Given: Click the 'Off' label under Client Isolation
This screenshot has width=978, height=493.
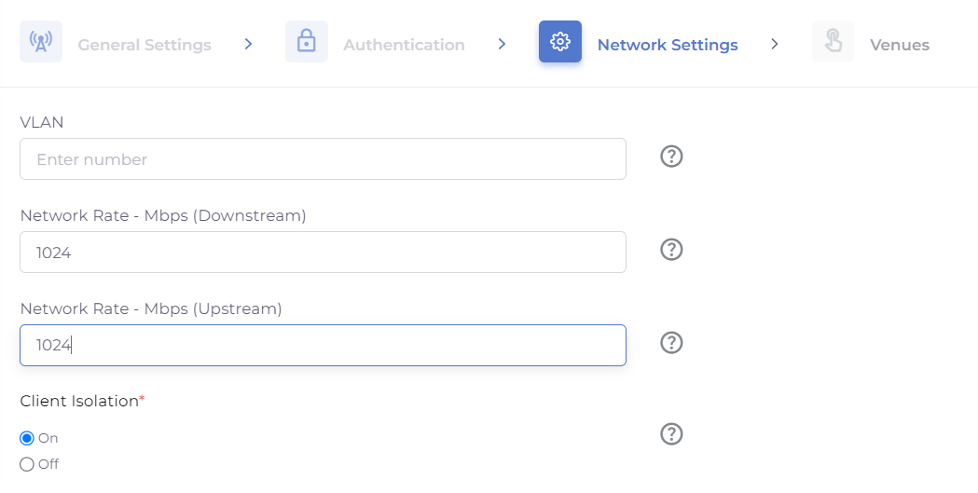Looking at the screenshot, I should [48, 464].
